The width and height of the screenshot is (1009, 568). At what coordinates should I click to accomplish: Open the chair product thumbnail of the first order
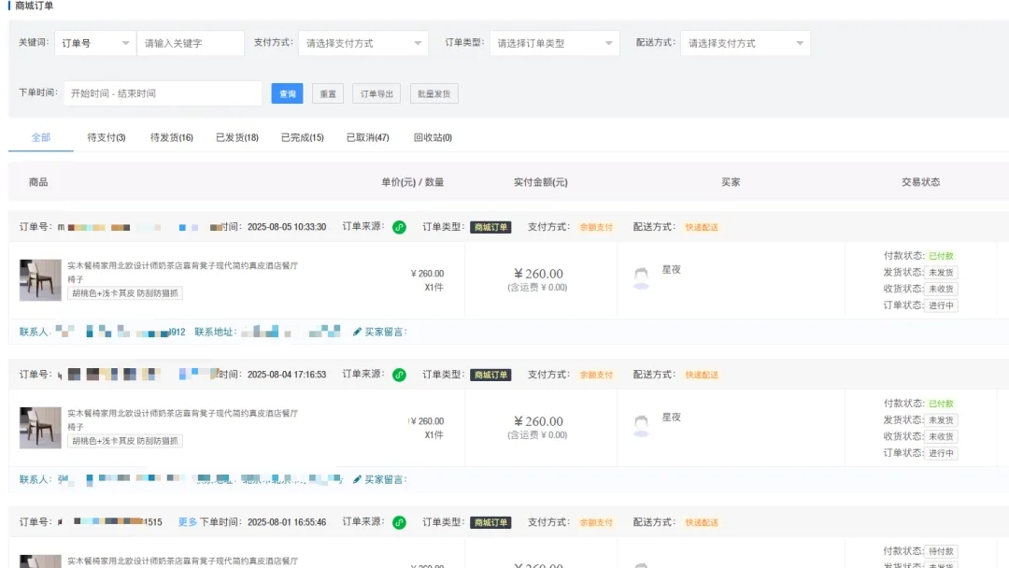pyautogui.click(x=40, y=277)
